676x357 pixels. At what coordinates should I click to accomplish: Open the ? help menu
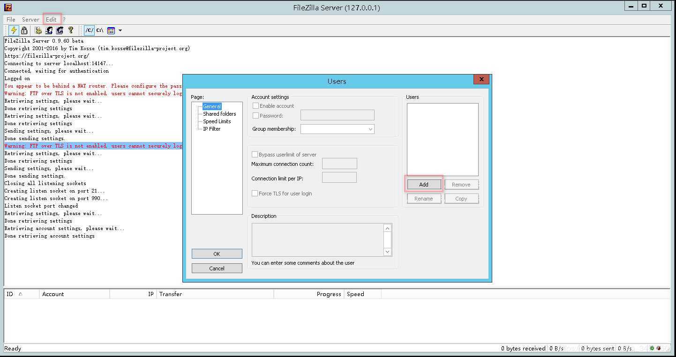64,19
